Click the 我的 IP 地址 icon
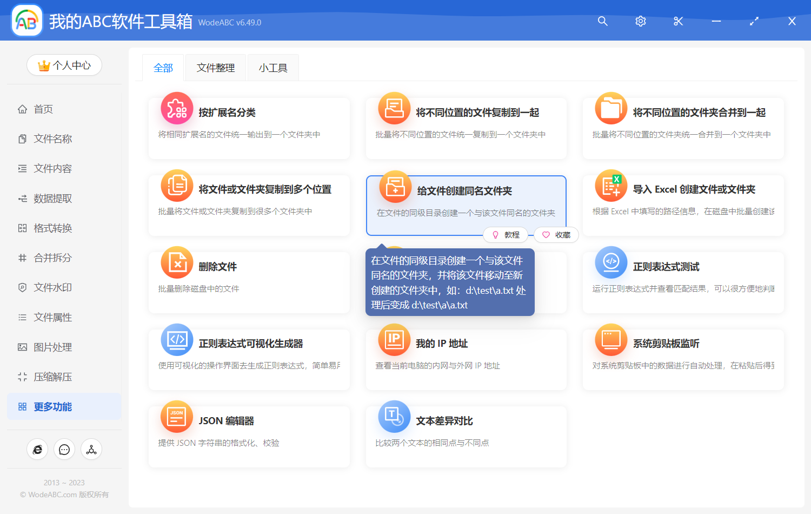 (x=394, y=340)
